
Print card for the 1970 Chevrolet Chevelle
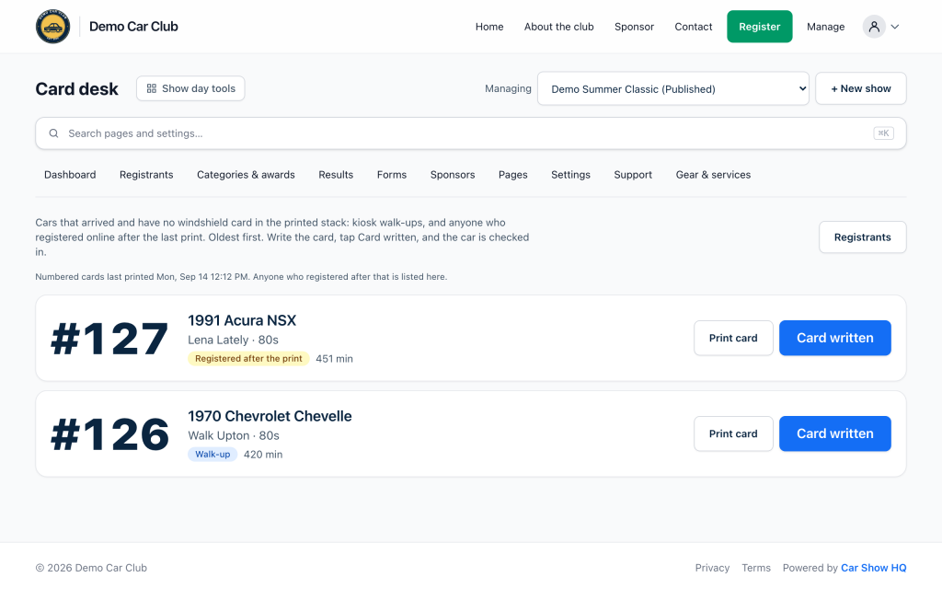(x=733, y=433)
